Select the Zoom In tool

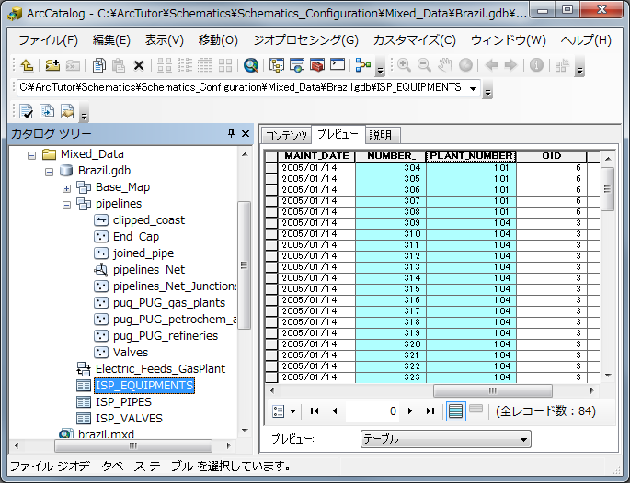coord(404,65)
